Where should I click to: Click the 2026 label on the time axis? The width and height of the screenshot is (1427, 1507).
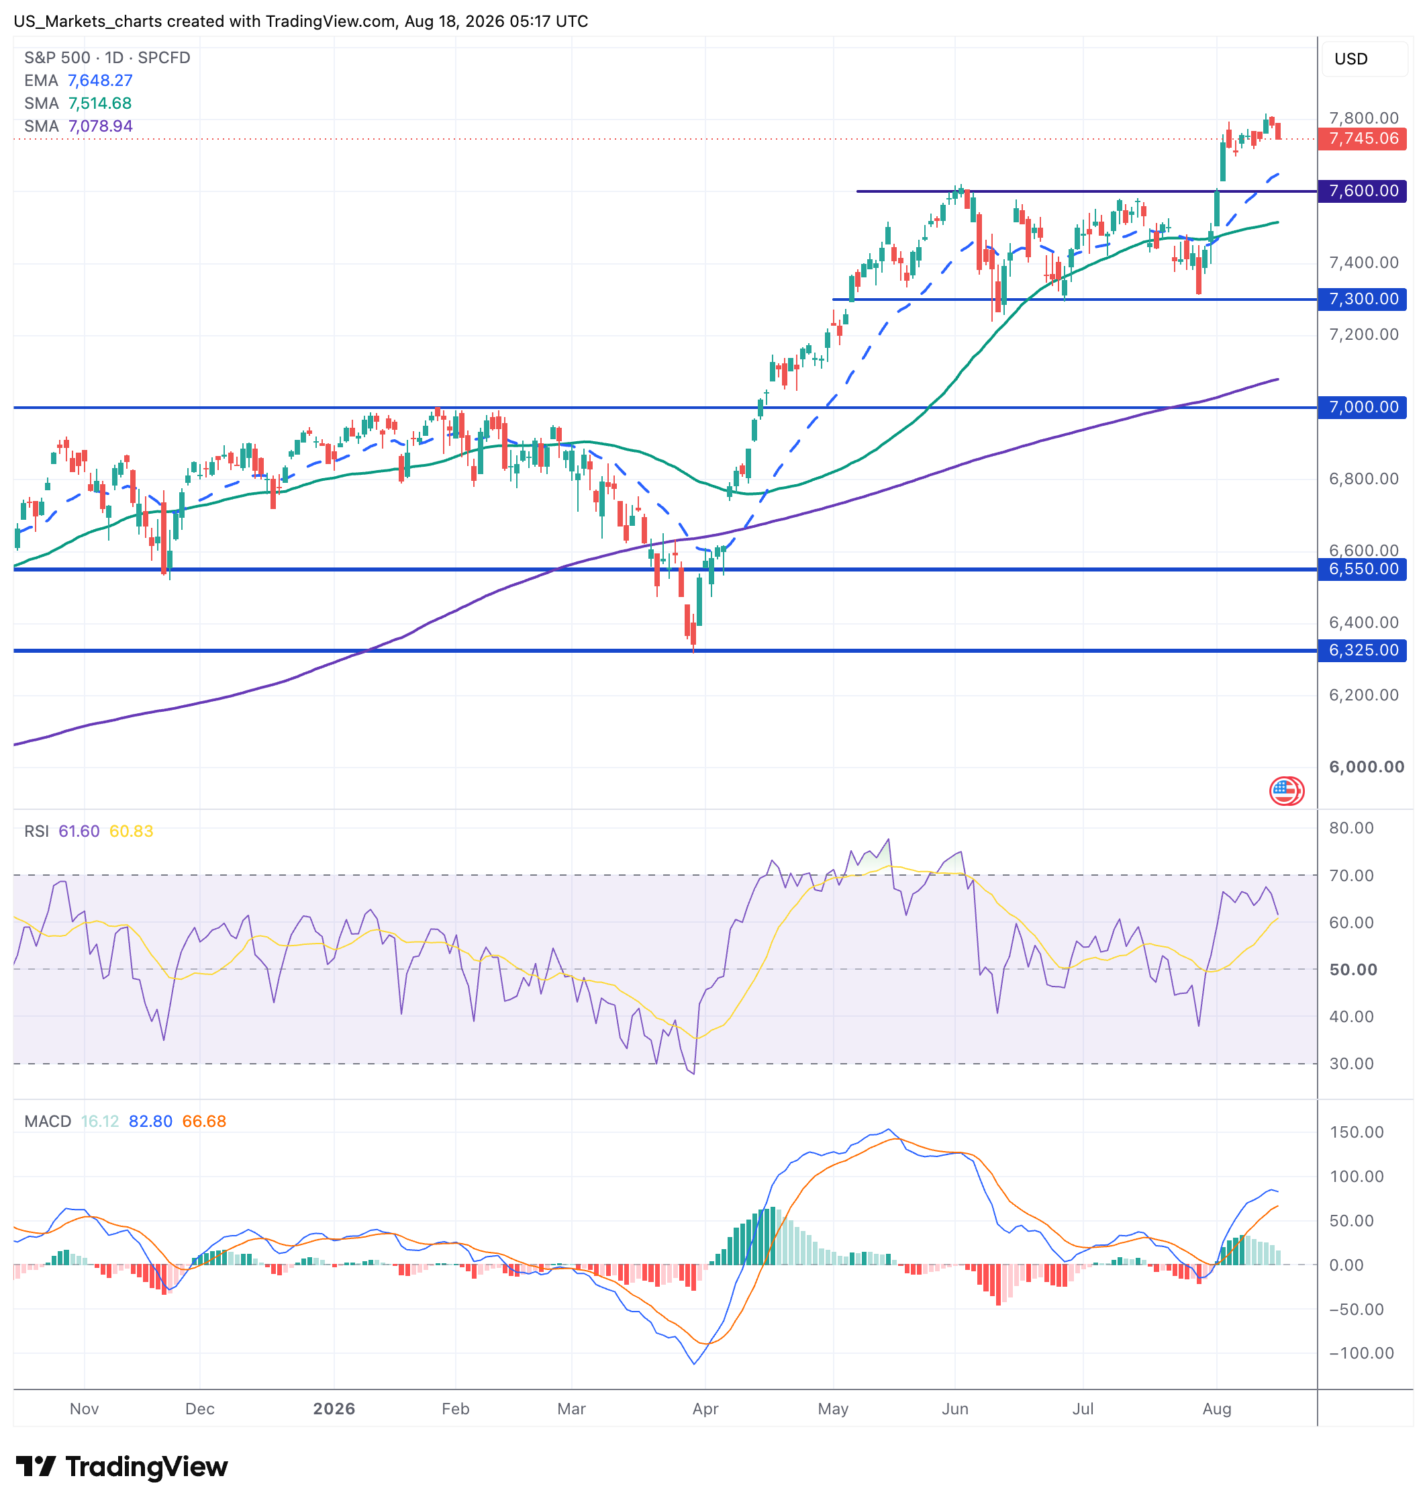click(x=334, y=1409)
